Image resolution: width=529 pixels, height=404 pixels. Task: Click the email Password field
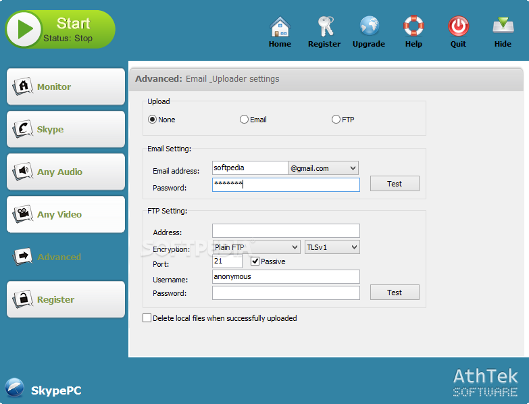coord(286,184)
